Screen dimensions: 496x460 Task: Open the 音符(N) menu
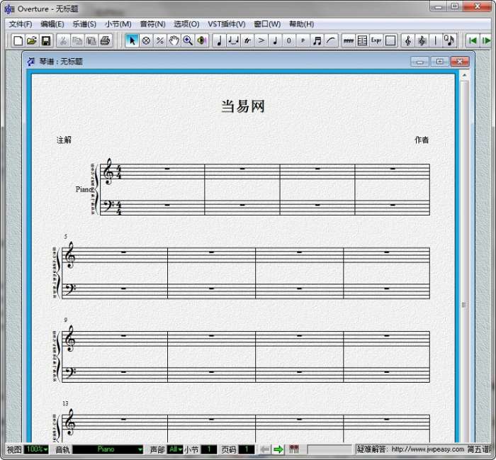point(152,24)
